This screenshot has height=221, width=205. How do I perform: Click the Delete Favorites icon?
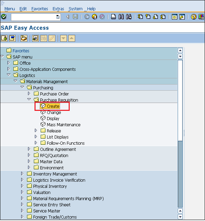pyautogui.click(x=44, y=38)
